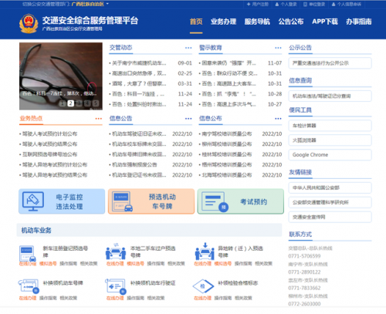Open 公告公布 menu
Viewport: 386px width, 314px height.
[291, 22]
